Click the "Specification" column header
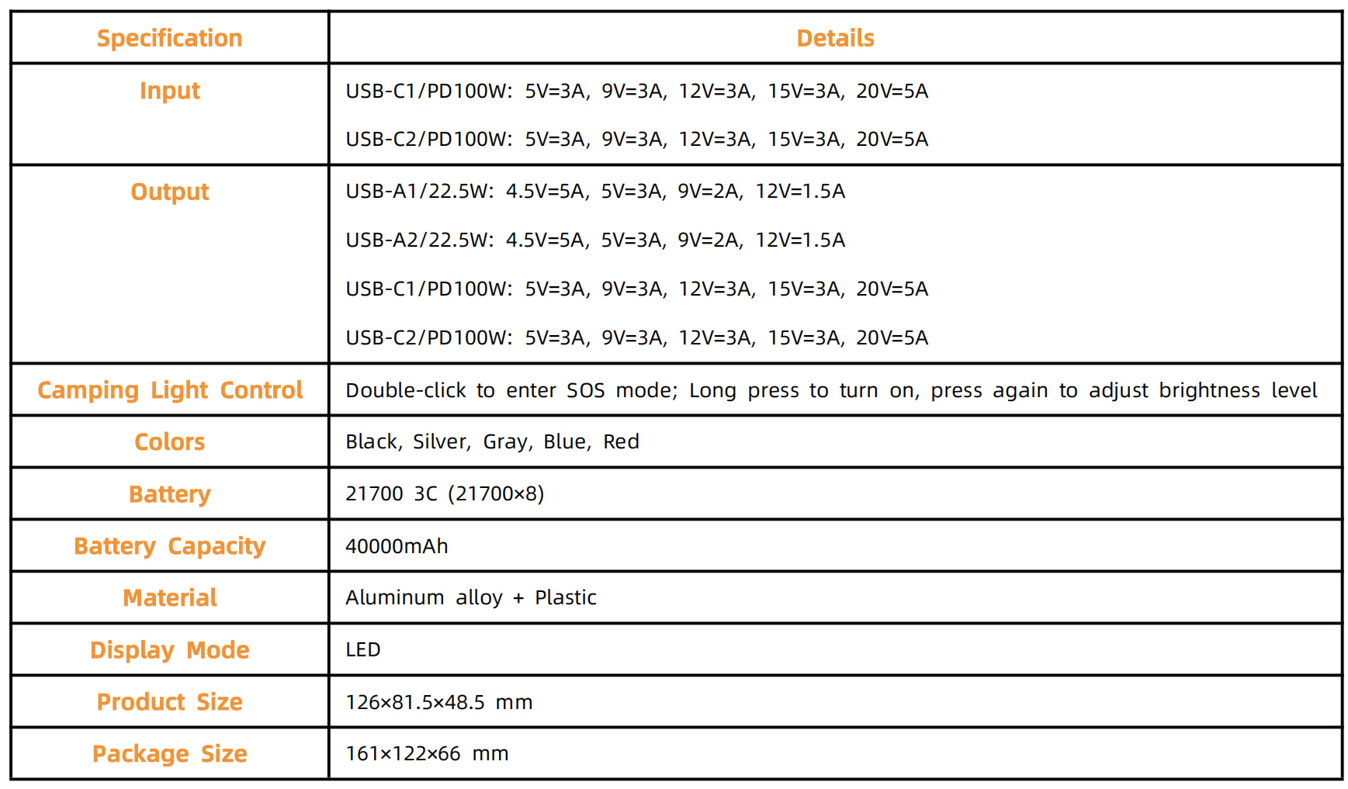This screenshot has width=1348, height=789. click(x=169, y=38)
